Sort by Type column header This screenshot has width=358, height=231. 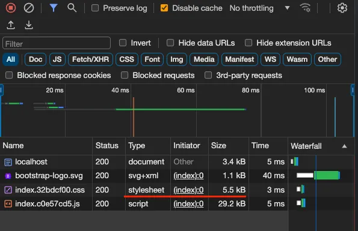pyautogui.click(x=148, y=146)
